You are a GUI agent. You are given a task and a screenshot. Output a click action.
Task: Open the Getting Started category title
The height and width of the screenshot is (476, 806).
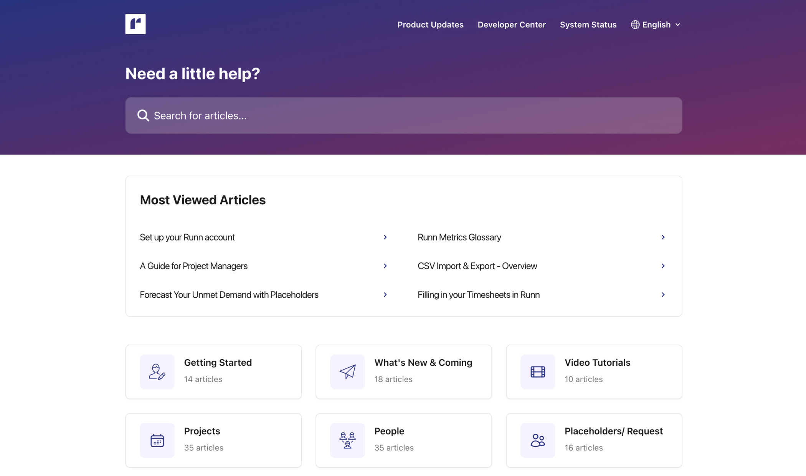tap(218, 363)
